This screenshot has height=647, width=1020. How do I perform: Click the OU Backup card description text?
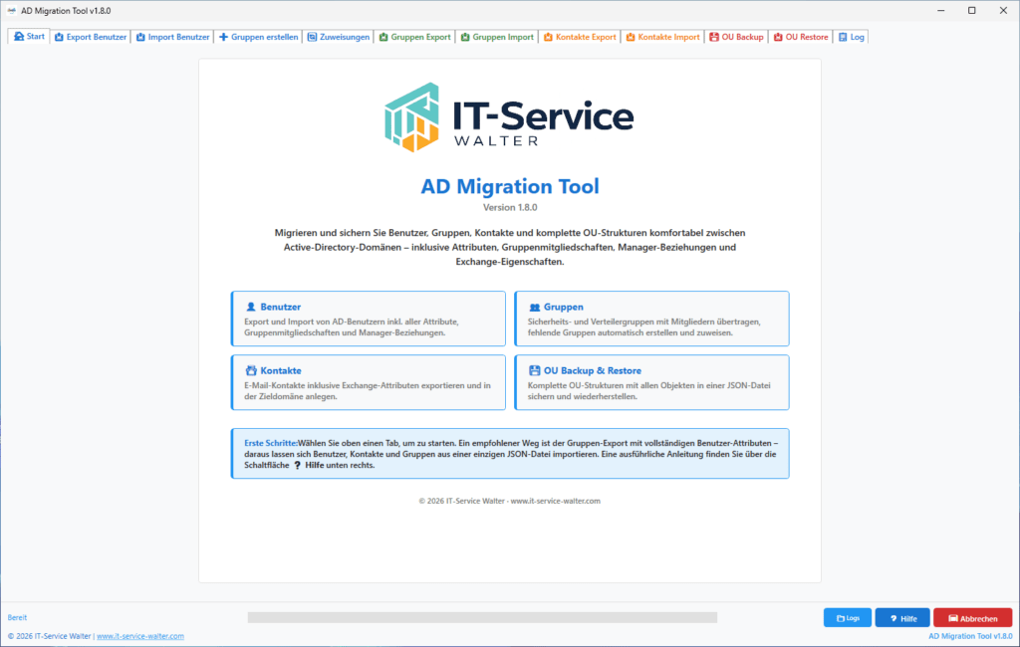pos(648,391)
